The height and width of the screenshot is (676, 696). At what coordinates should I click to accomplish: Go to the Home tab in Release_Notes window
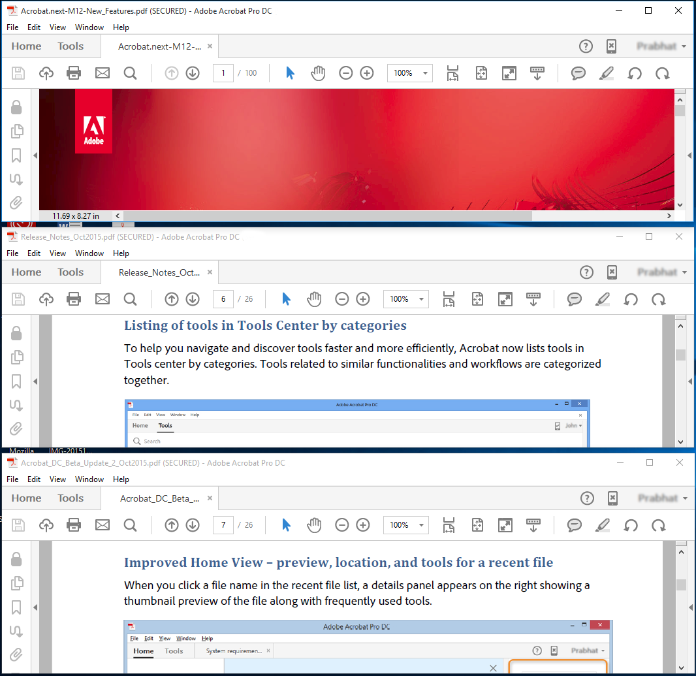click(x=25, y=272)
